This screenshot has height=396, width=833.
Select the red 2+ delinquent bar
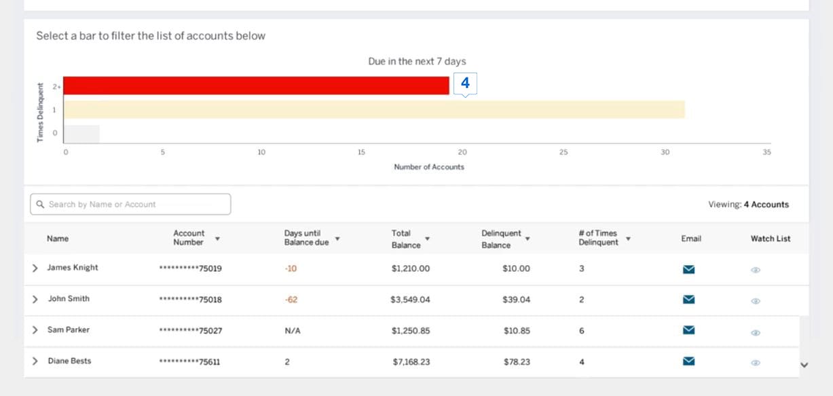coord(256,85)
